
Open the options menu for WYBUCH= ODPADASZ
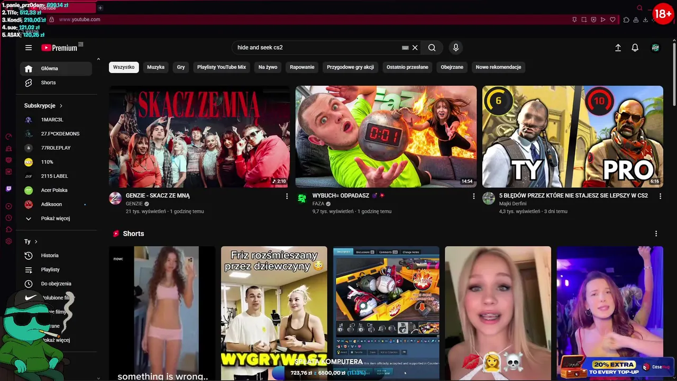(x=474, y=196)
